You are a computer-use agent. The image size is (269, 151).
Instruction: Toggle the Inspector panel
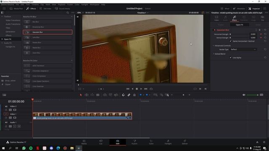click(x=254, y=8)
